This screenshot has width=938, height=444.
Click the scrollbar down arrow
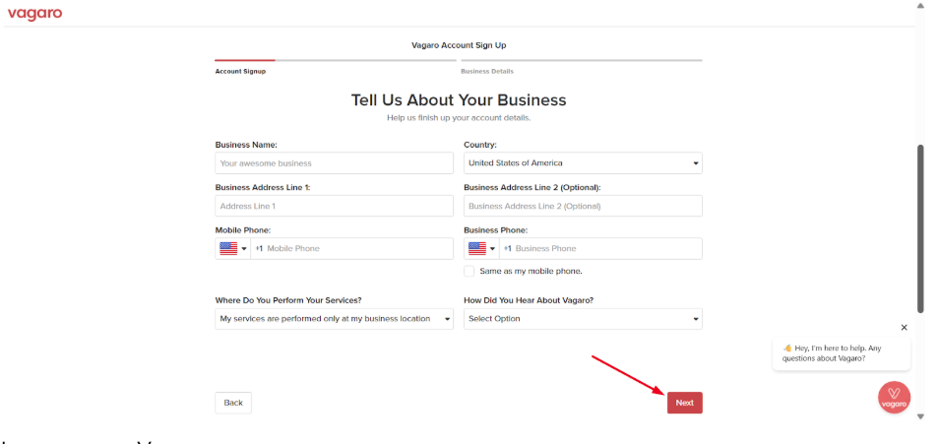(920, 417)
